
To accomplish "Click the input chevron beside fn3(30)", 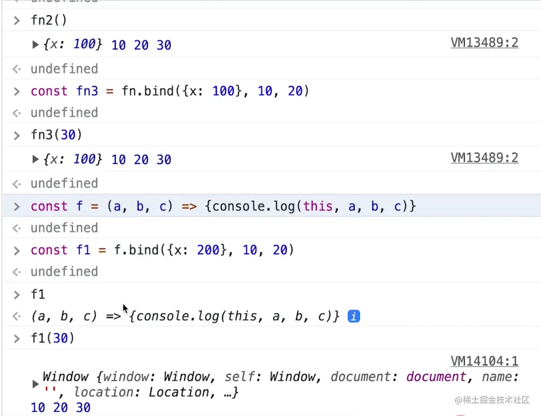I will pyautogui.click(x=17, y=135).
